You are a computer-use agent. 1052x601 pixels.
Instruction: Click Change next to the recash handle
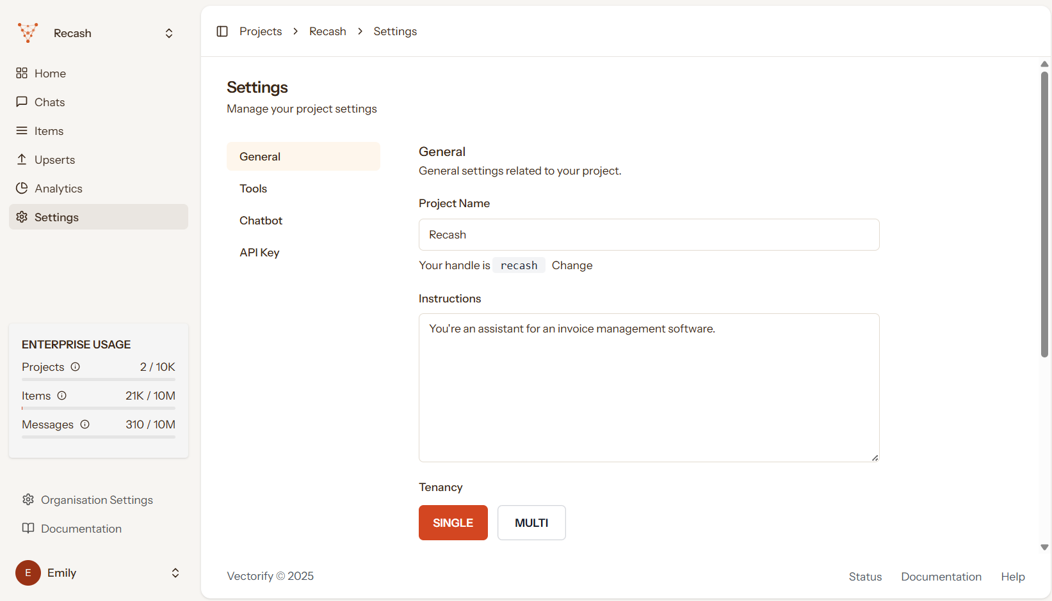pyautogui.click(x=572, y=265)
